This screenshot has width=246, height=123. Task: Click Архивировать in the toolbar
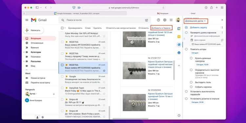[x=75, y=28]
